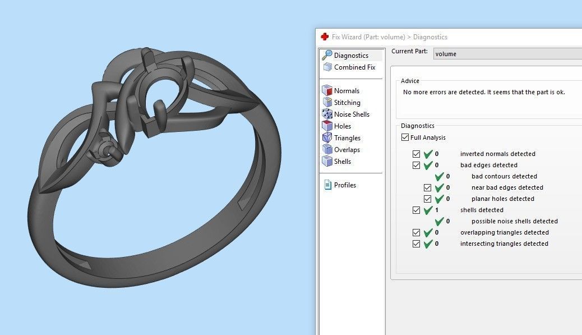
Task: Click the Triangles icon
Action: (x=327, y=138)
